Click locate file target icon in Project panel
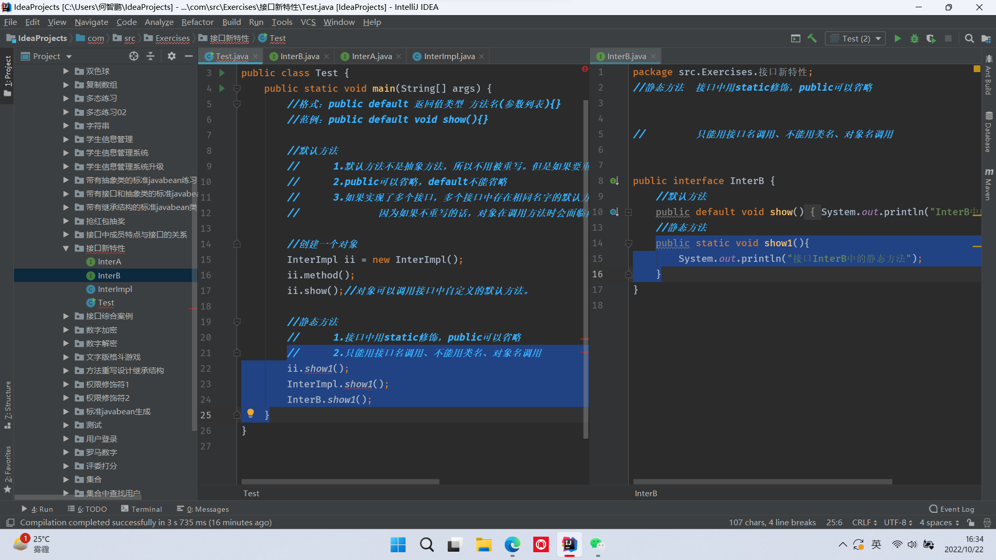Viewport: 996px width, 560px height. (134, 56)
